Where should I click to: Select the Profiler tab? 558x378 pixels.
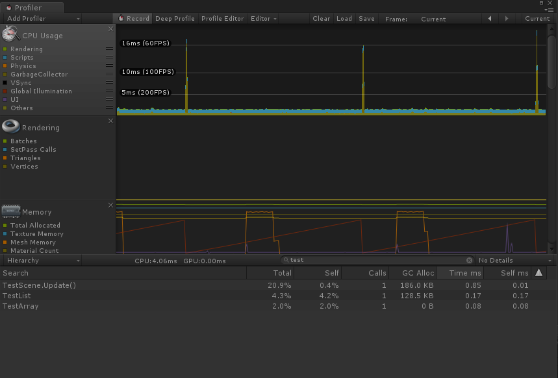[x=32, y=8]
